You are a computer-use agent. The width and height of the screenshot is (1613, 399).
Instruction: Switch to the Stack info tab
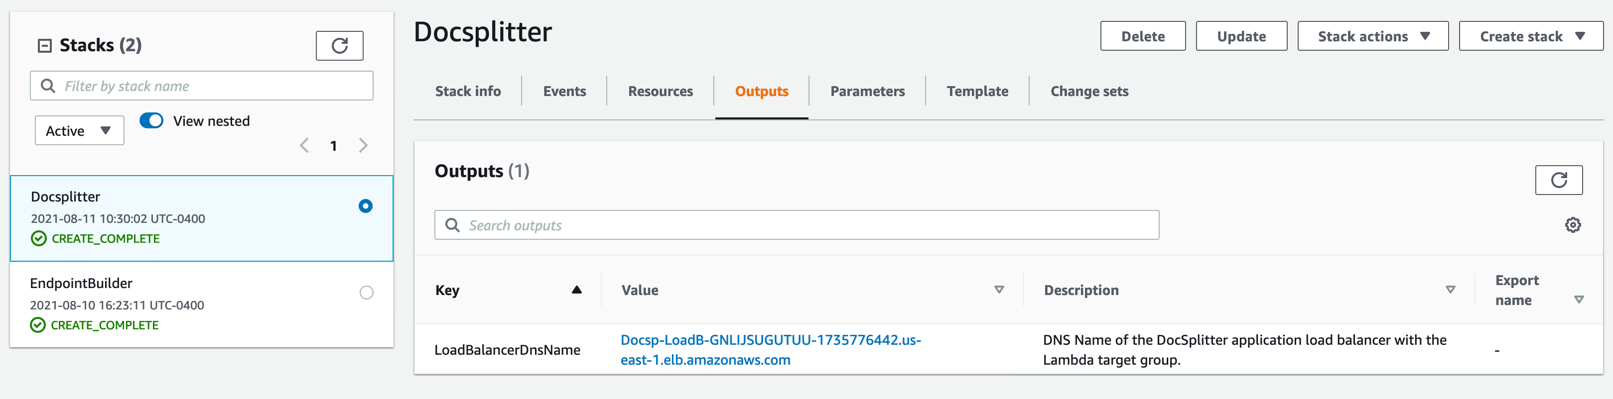point(468,92)
